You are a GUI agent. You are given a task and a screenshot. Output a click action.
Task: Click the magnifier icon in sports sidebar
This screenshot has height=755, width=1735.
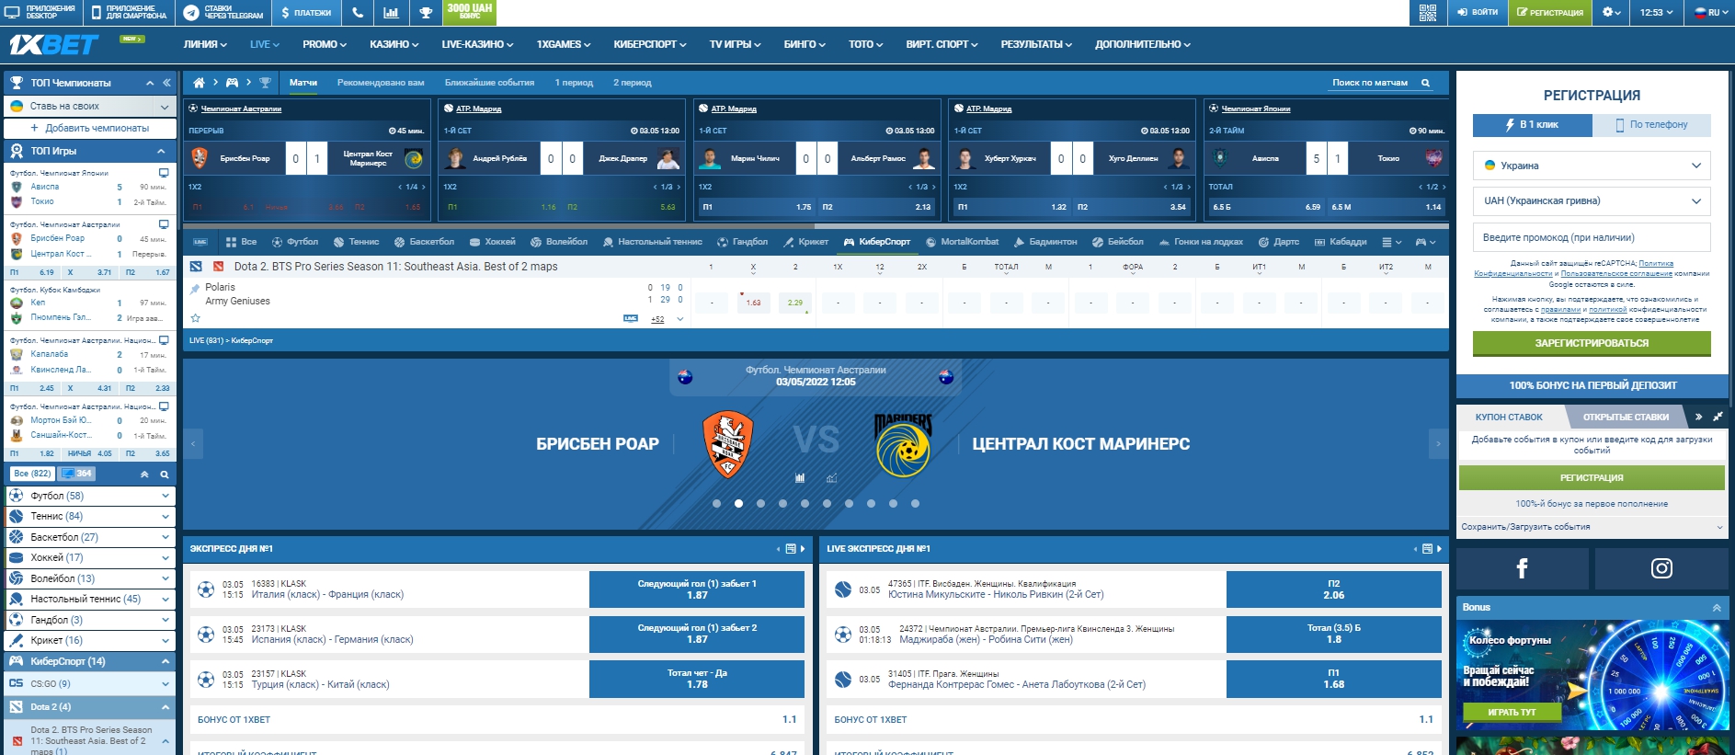[x=165, y=475]
